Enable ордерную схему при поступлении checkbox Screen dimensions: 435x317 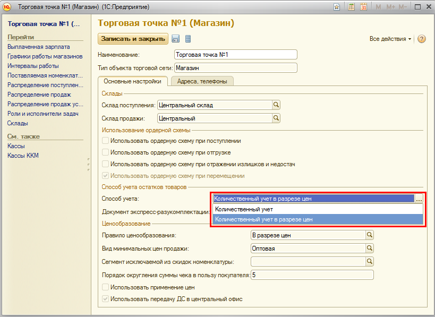click(106, 141)
